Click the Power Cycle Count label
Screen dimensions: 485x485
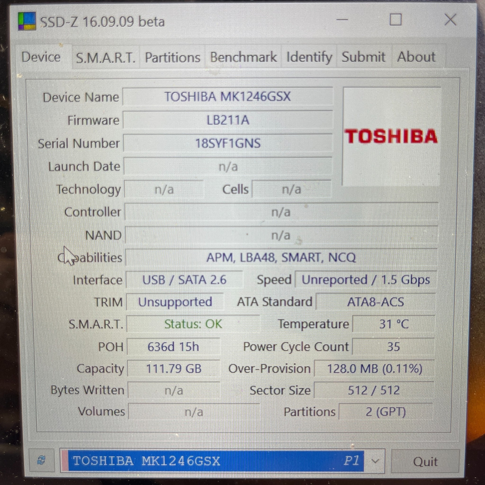(x=296, y=346)
